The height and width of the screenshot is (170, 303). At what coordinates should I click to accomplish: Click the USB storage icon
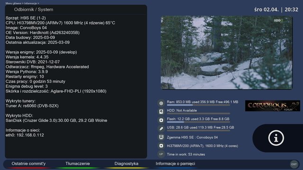(x=161, y=128)
